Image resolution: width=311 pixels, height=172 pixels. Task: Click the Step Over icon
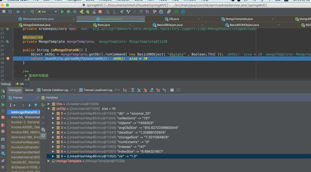(x=133, y=90)
